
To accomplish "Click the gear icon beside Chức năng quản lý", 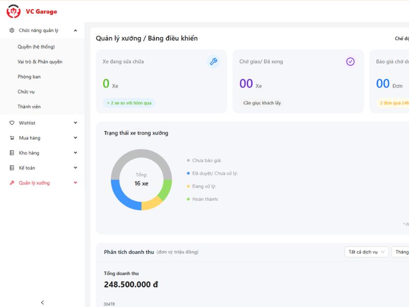I will click(x=12, y=30).
